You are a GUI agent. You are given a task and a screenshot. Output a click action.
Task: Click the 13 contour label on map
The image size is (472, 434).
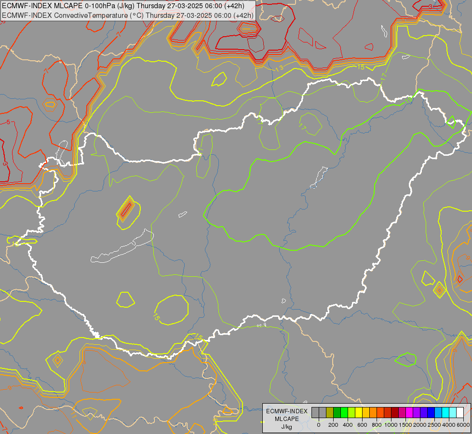click(279, 68)
